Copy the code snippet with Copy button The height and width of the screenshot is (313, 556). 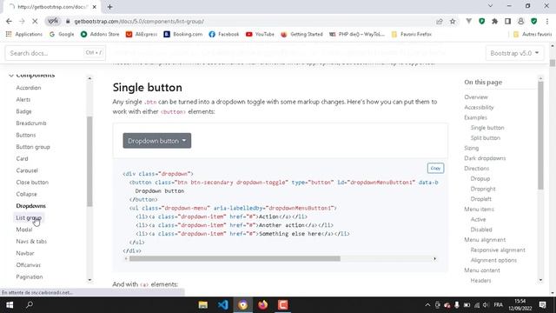coord(435,168)
